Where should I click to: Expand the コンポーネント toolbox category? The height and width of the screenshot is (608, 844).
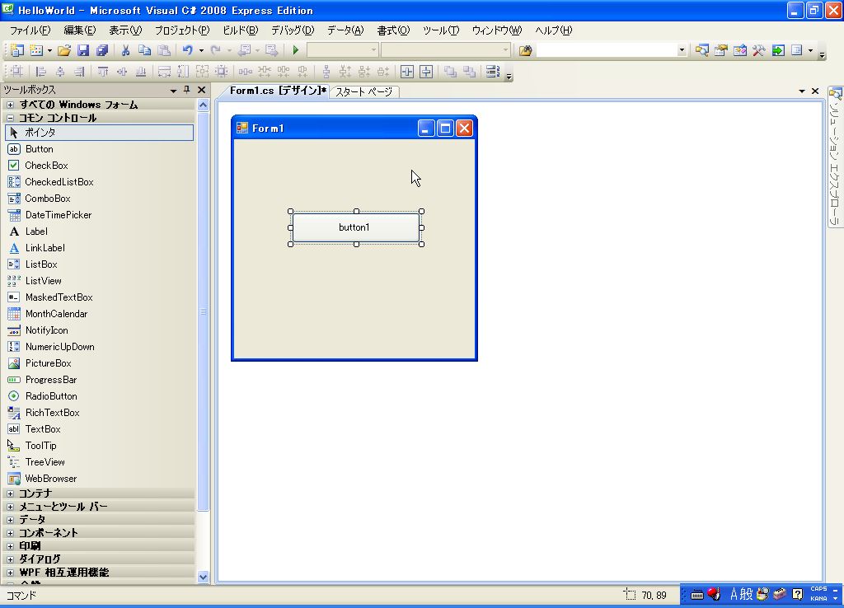coord(10,533)
